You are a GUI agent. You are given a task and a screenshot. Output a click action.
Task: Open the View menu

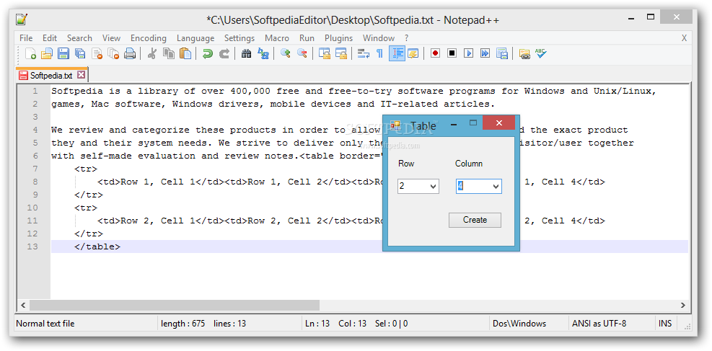click(x=111, y=38)
